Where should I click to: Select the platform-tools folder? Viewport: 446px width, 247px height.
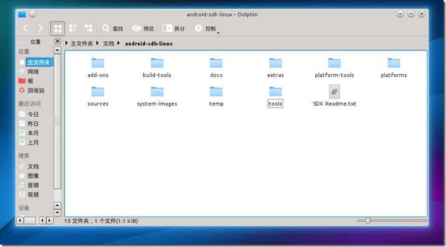[x=334, y=68]
